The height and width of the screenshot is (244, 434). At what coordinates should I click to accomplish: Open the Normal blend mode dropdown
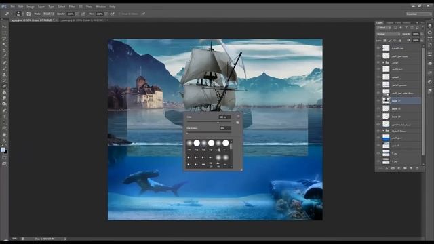pyautogui.click(x=388, y=34)
